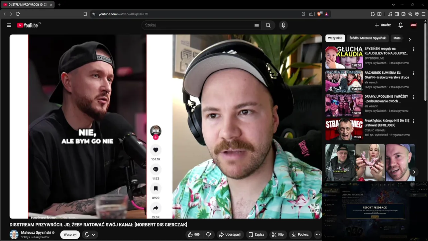Click the browser share icon in address bar

click(x=311, y=14)
